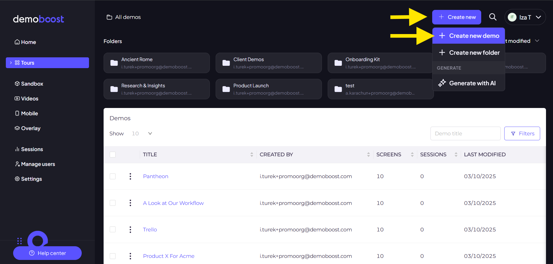Click the Create new button

tap(457, 17)
